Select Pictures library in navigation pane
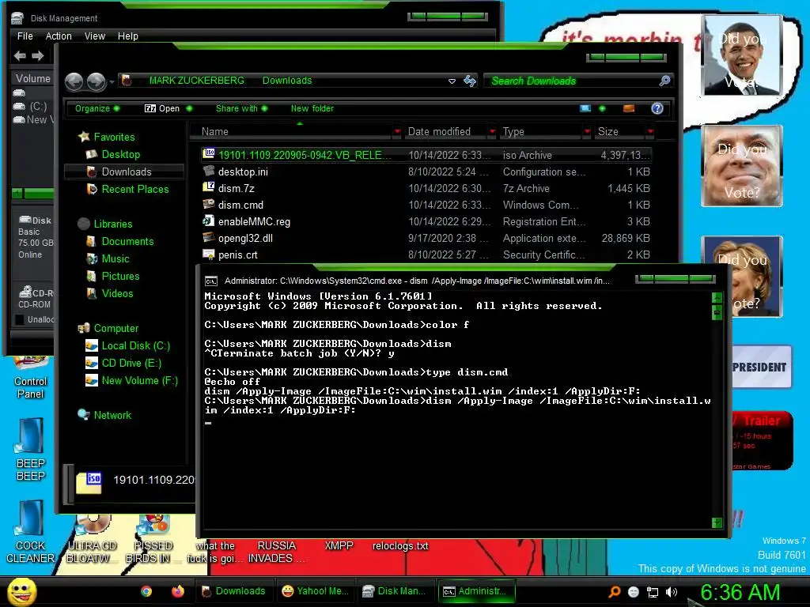Screen dimensions: 810x607 (x=120, y=276)
